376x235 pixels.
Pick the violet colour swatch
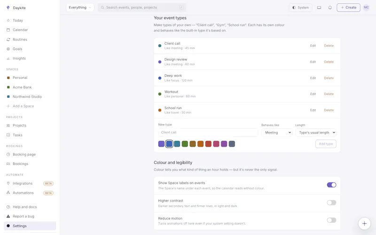tap(161, 144)
